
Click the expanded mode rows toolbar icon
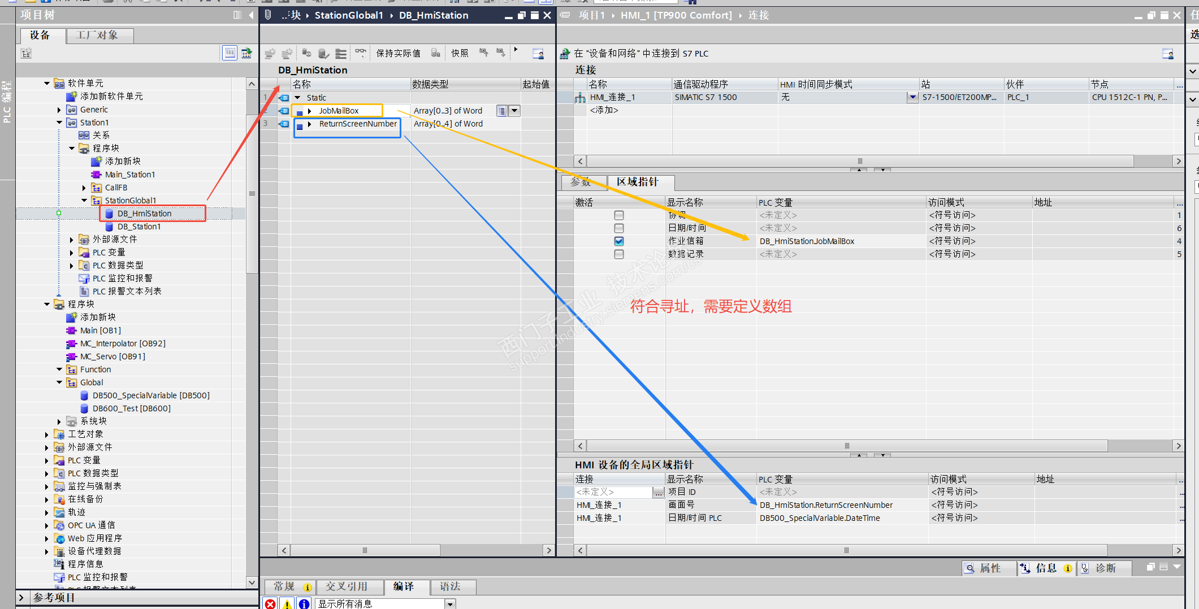(x=341, y=53)
